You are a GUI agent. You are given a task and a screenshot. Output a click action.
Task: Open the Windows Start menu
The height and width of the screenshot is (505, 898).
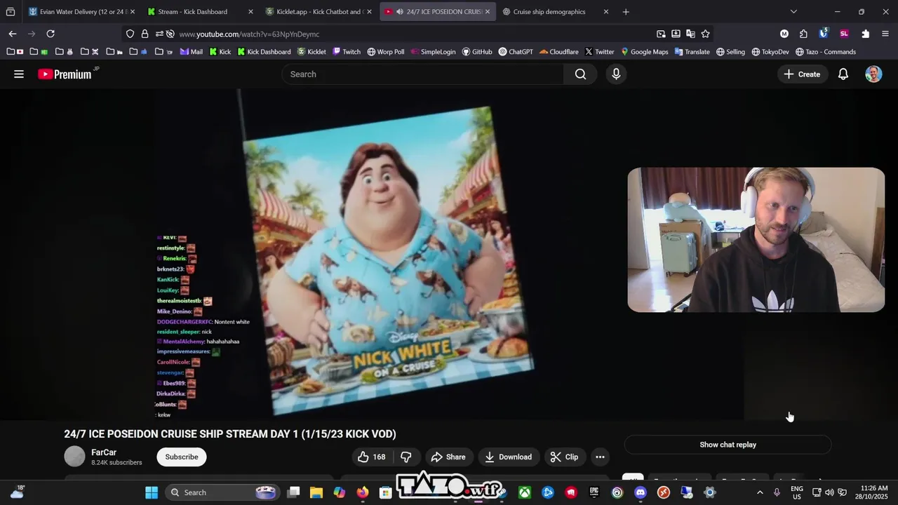pyautogui.click(x=152, y=492)
